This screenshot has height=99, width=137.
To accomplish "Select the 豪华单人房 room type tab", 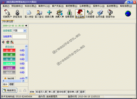I will [73, 92].
